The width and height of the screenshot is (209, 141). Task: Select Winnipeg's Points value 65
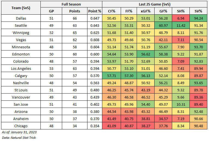coord(75,33)
